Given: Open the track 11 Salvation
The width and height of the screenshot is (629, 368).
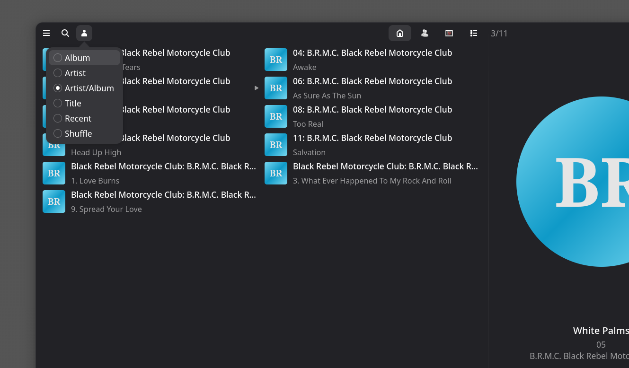Looking at the screenshot, I should pos(372,145).
